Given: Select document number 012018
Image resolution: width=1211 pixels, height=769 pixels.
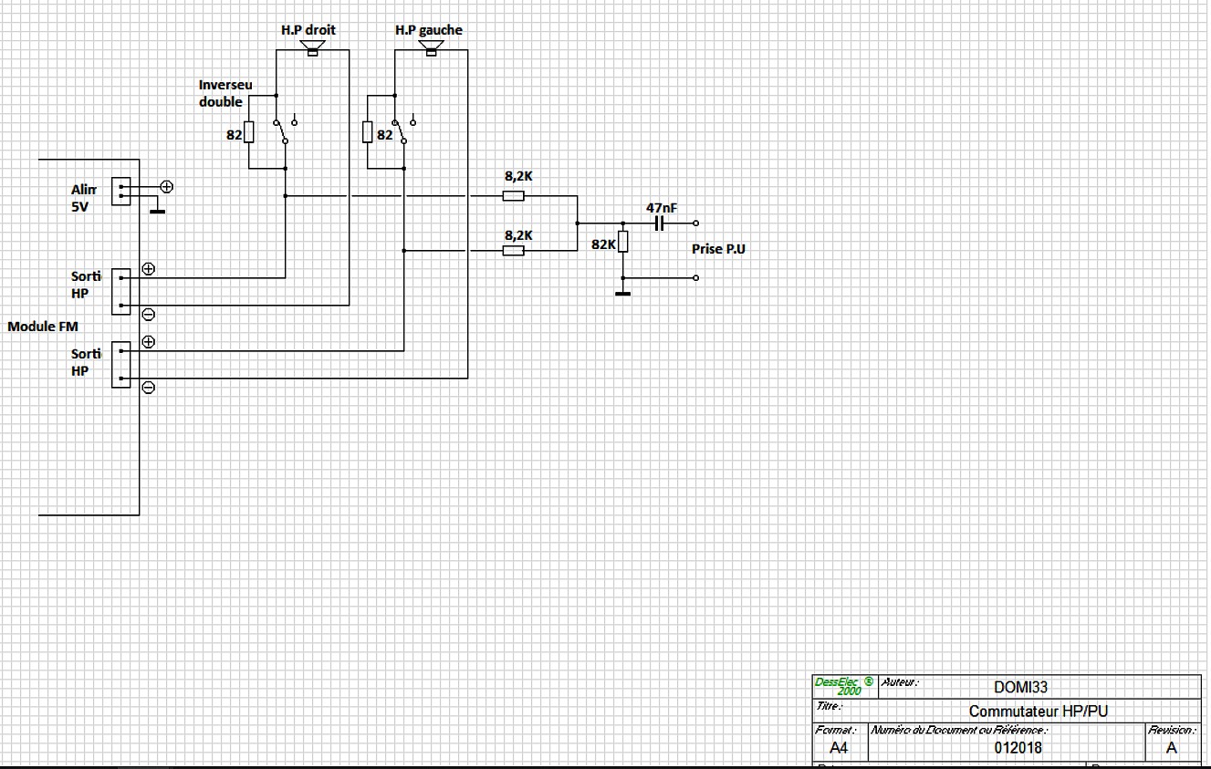Looking at the screenshot, I should (1018, 748).
